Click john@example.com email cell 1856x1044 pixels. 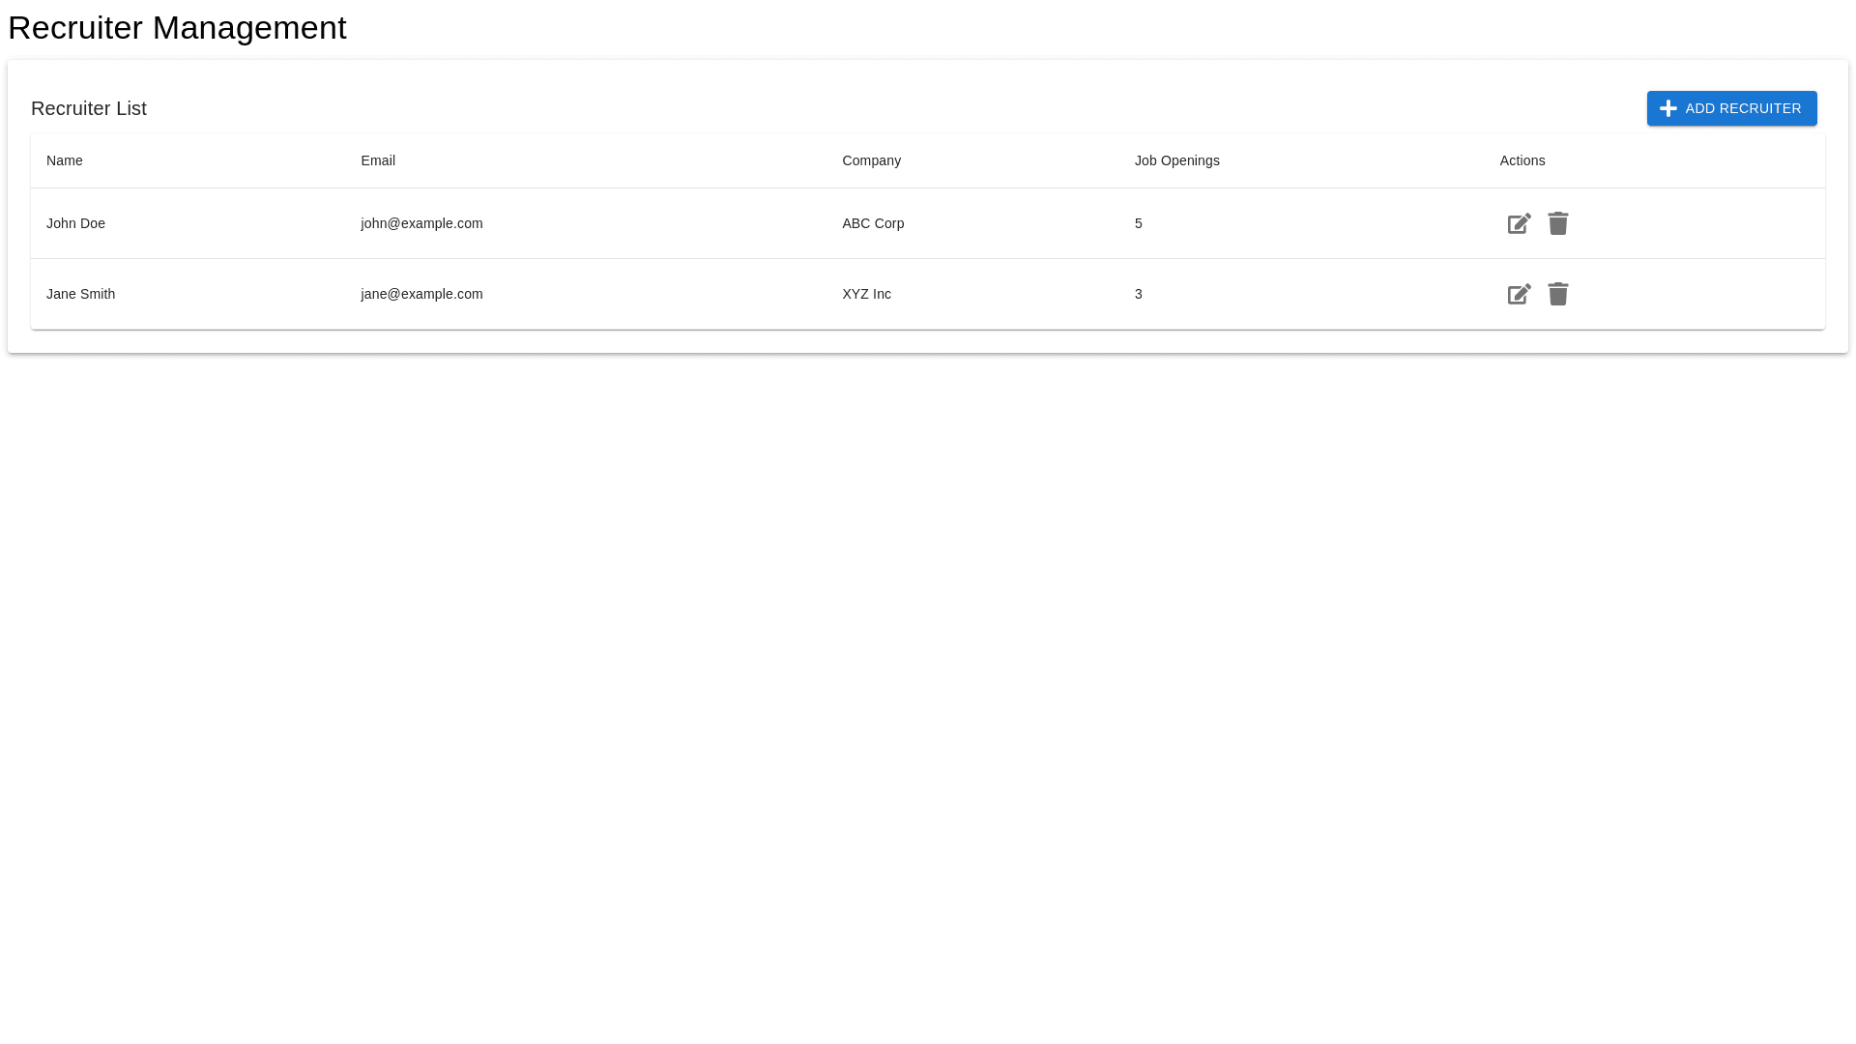(421, 223)
